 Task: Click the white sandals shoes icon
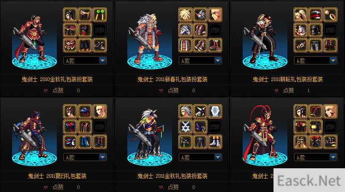(x=215, y=142)
